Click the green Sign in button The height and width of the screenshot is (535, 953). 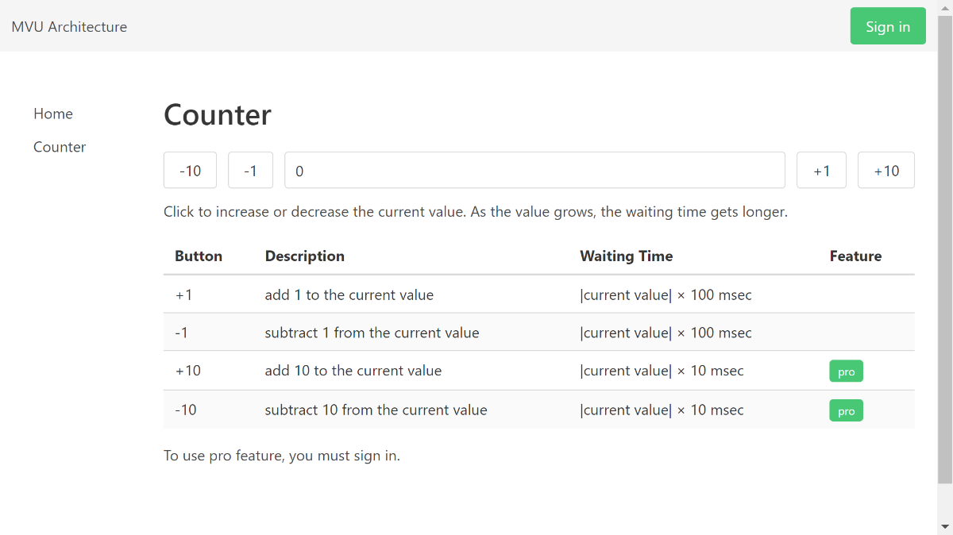click(x=887, y=26)
